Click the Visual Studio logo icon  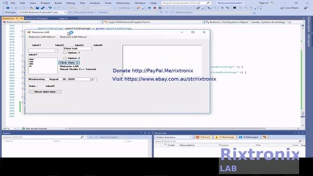tap(5, 3)
